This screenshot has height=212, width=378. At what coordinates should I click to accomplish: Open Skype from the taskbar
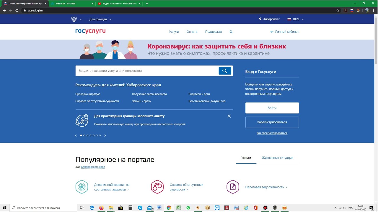[140, 208]
